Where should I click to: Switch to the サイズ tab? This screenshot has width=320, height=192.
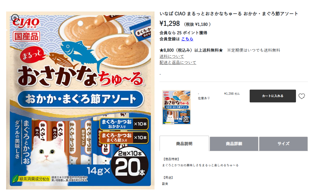283,144
